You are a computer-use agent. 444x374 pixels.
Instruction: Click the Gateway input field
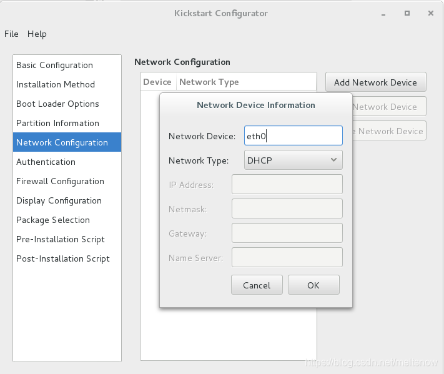tap(287, 234)
